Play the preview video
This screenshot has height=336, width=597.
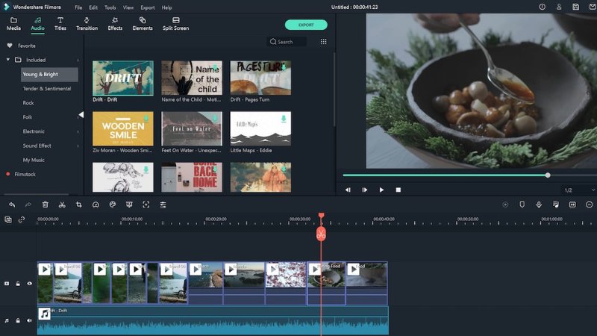coord(381,190)
